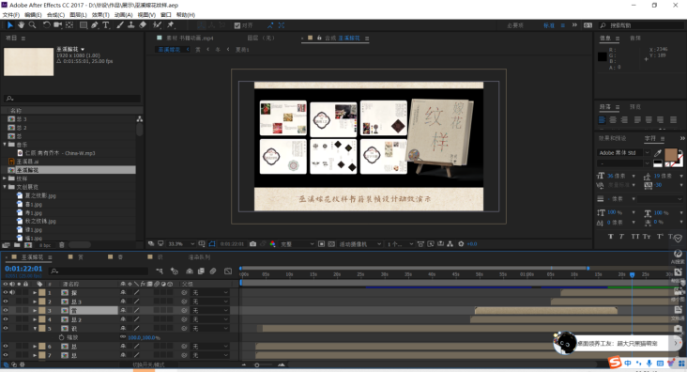Select the Horizontal Type tool
The image size is (687, 372).
(106, 25)
